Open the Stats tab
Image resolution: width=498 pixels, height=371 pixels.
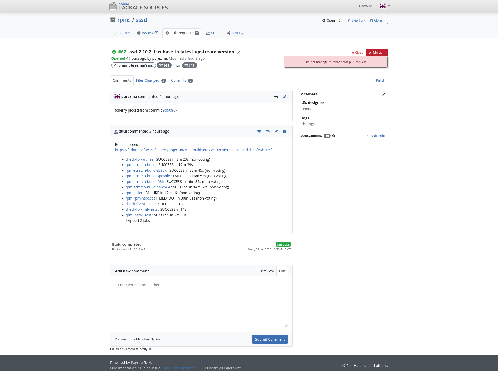[x=212, y=33]
